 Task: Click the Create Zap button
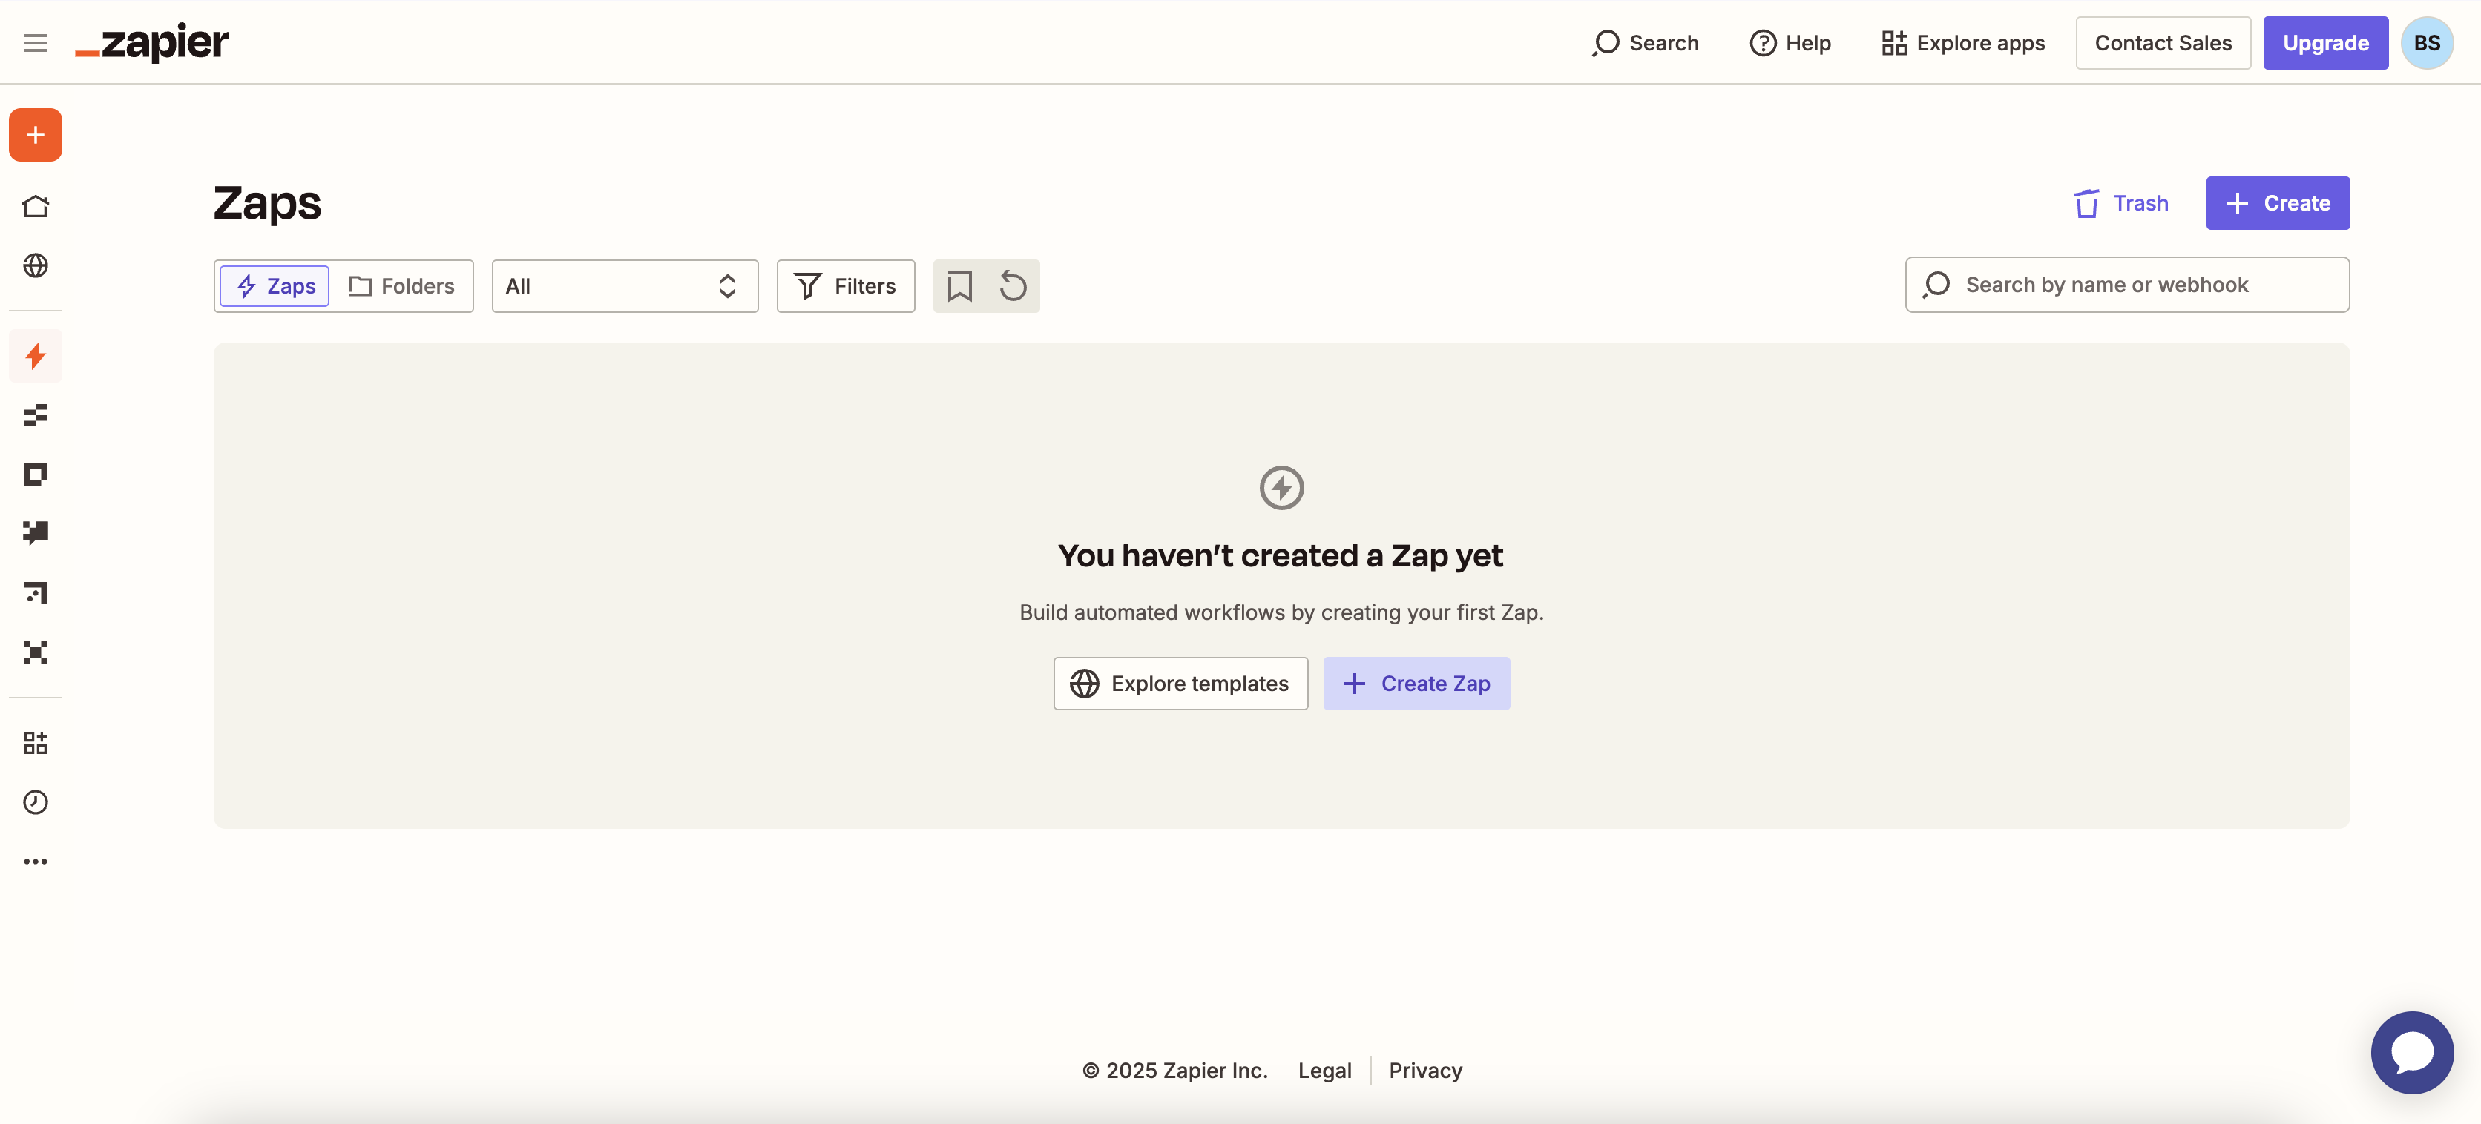pyautogui.click(x=1416, y=684)
